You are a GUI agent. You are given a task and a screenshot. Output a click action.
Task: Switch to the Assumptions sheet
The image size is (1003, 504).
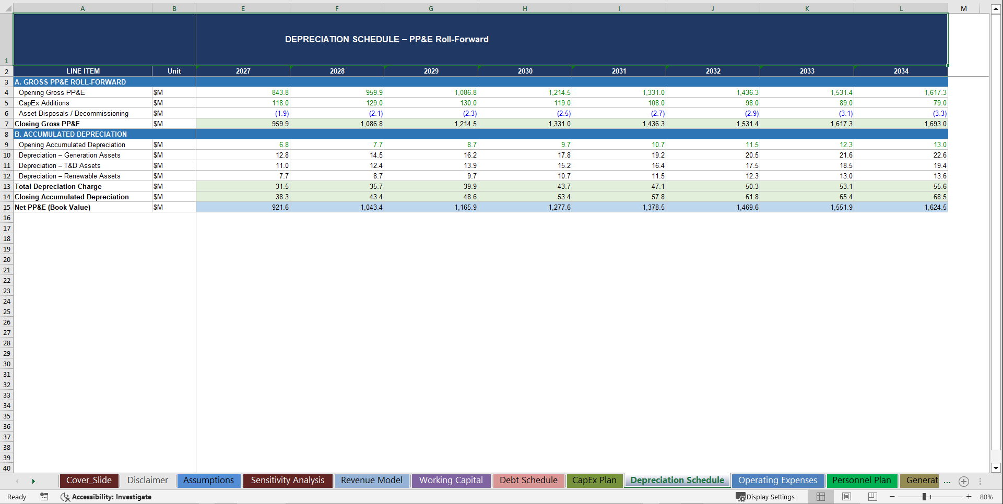coord(208,480)
